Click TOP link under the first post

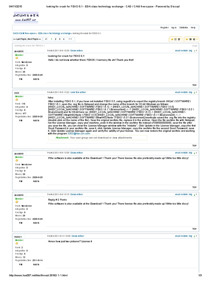click(x=194, y=85)
